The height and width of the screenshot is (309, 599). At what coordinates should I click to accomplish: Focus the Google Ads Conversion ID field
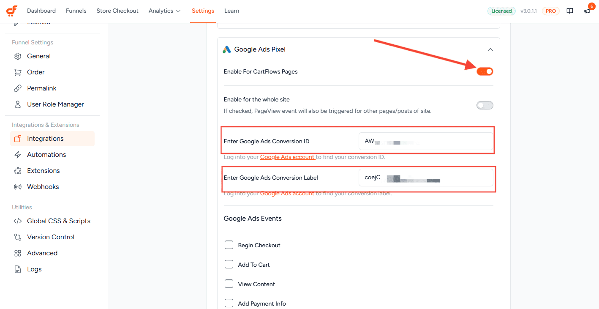(426, 141)
